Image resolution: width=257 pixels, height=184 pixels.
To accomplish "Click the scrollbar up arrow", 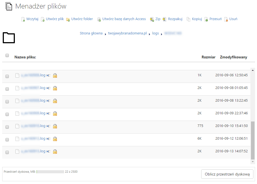I will [x=253, y=70].
